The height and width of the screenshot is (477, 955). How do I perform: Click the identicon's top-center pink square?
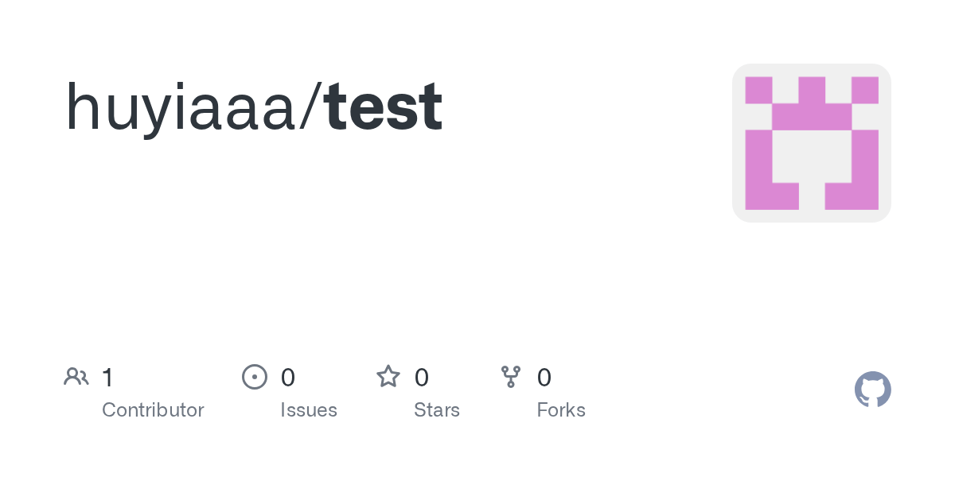point(812,90)
